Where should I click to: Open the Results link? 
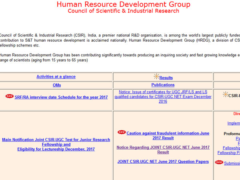166,78
